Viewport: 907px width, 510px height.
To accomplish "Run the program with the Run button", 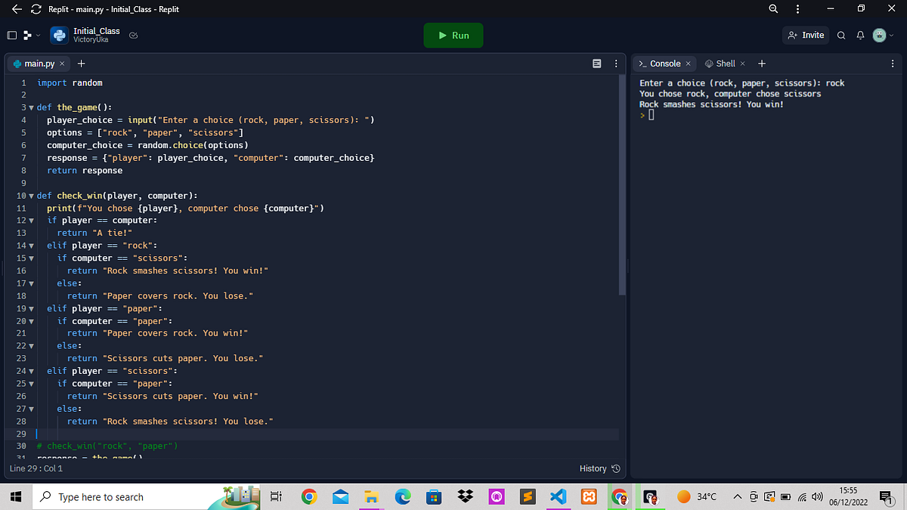I will pyautogui.click(x=453, y=35).
